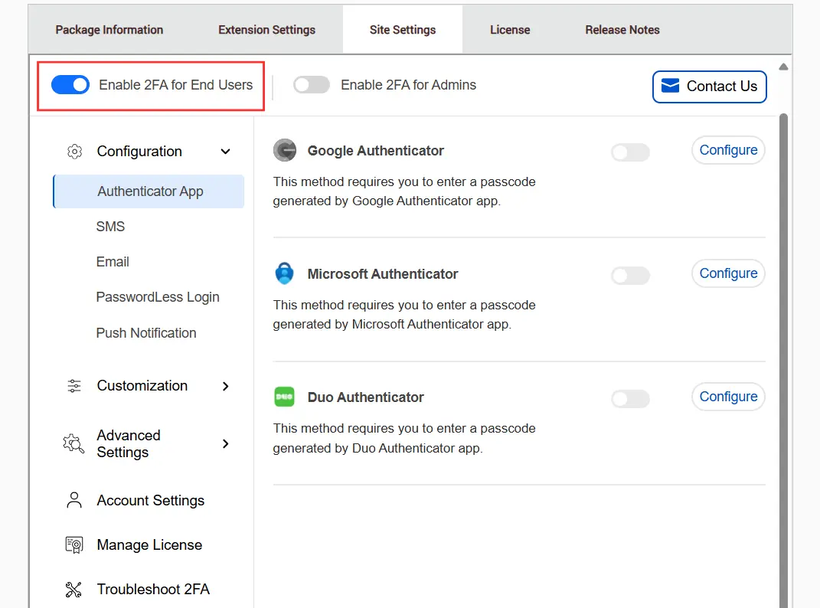Screen dimensions: 820x608
Task: Click the Advanced Settings gear-search icon
Action: click(74, 443)
